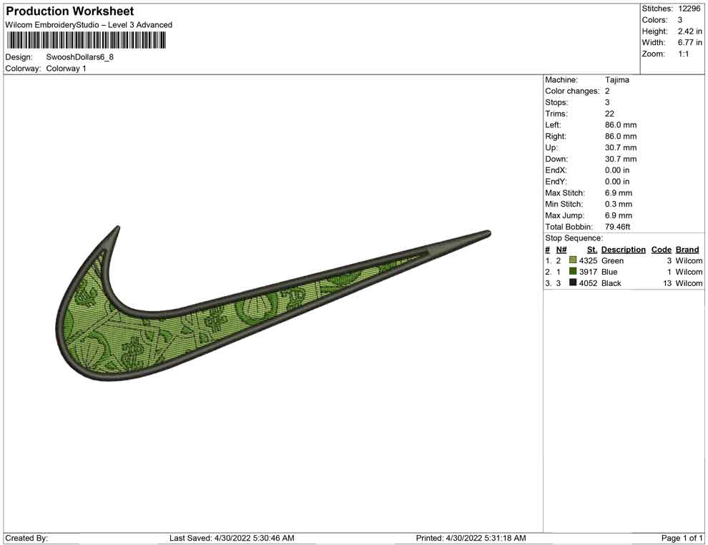The image size is (708, 545).
Task: Click the 'Production Worksheet' heading
Action: pos(70,11)
